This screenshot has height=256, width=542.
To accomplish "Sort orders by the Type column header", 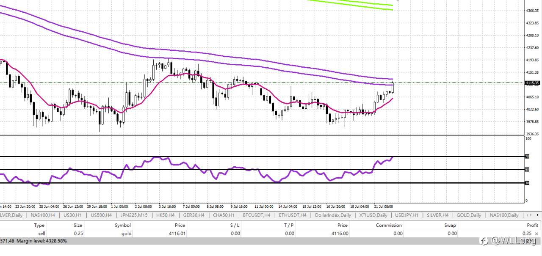I will 39,225.
